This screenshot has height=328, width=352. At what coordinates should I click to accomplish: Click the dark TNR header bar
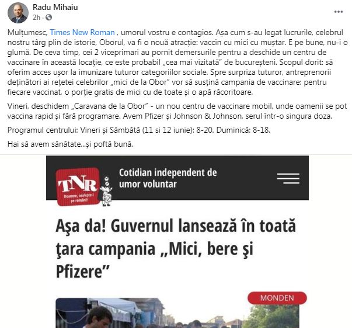177,178
